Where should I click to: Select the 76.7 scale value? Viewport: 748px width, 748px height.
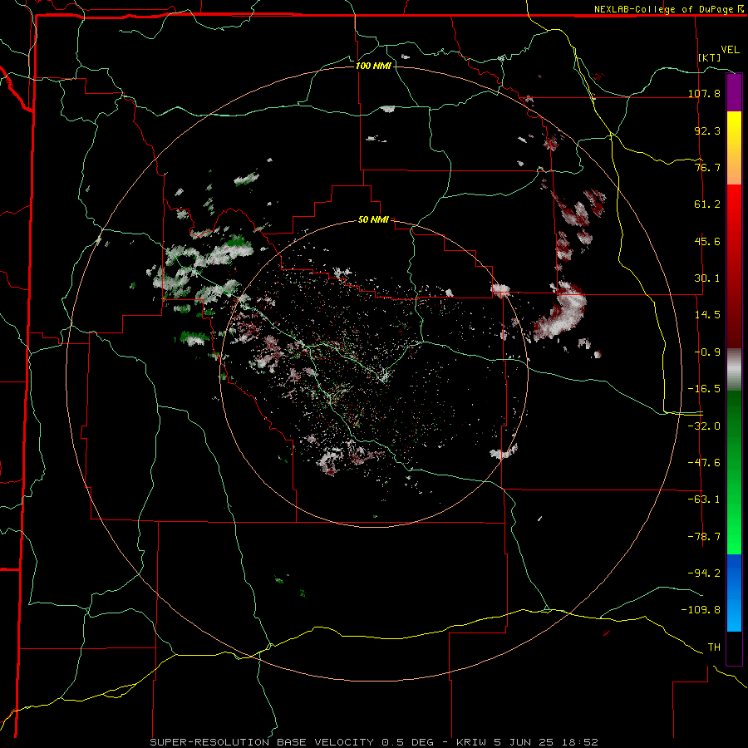(x=707, y=167)
